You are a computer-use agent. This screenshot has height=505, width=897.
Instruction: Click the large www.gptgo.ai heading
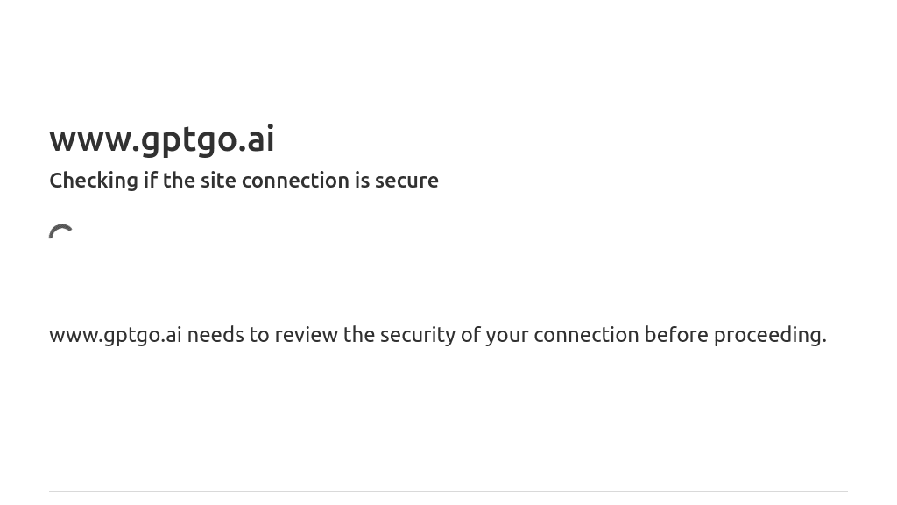162,139
